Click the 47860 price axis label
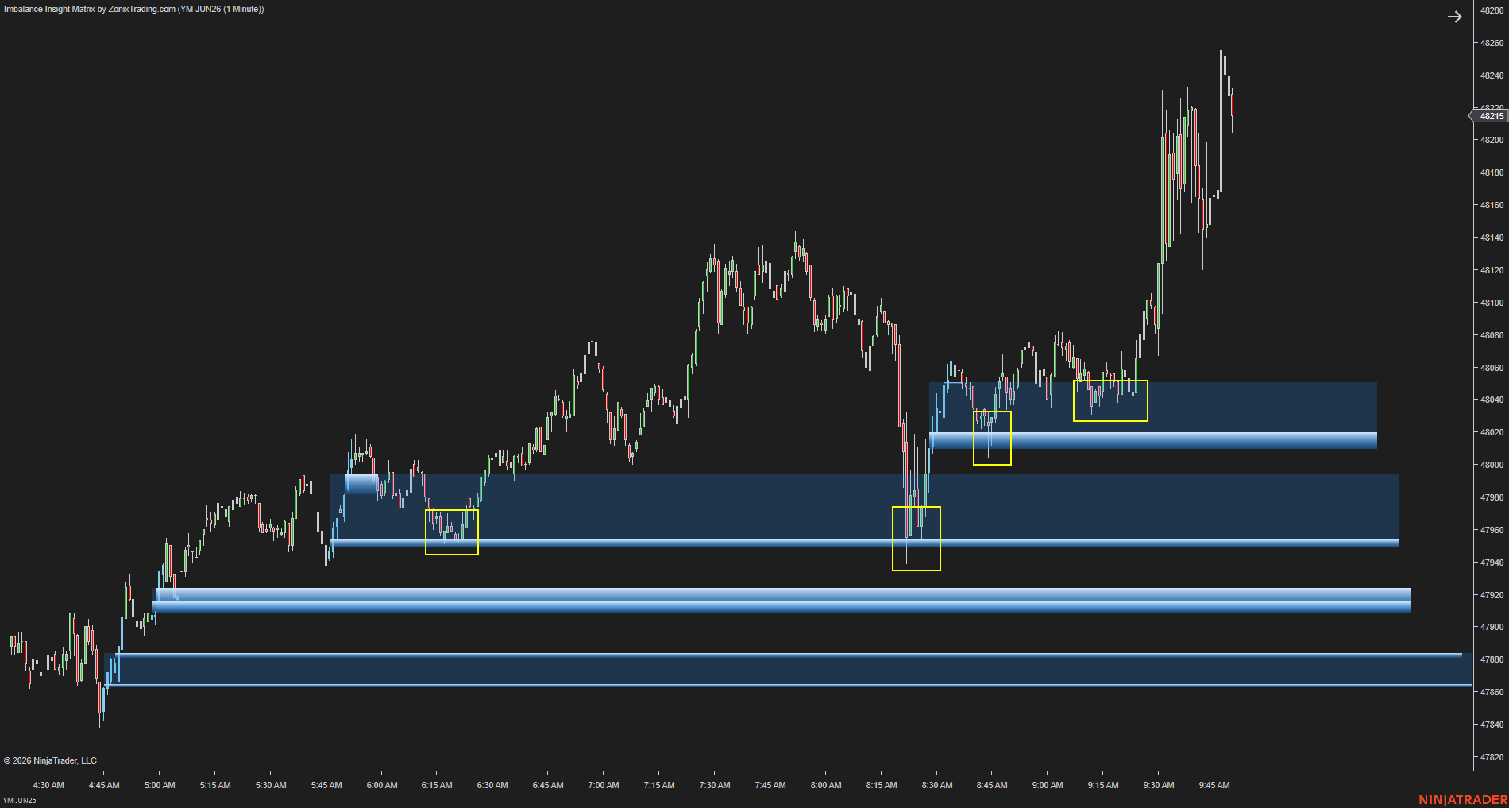1509x808 pixels. [x=1492, y=692]
